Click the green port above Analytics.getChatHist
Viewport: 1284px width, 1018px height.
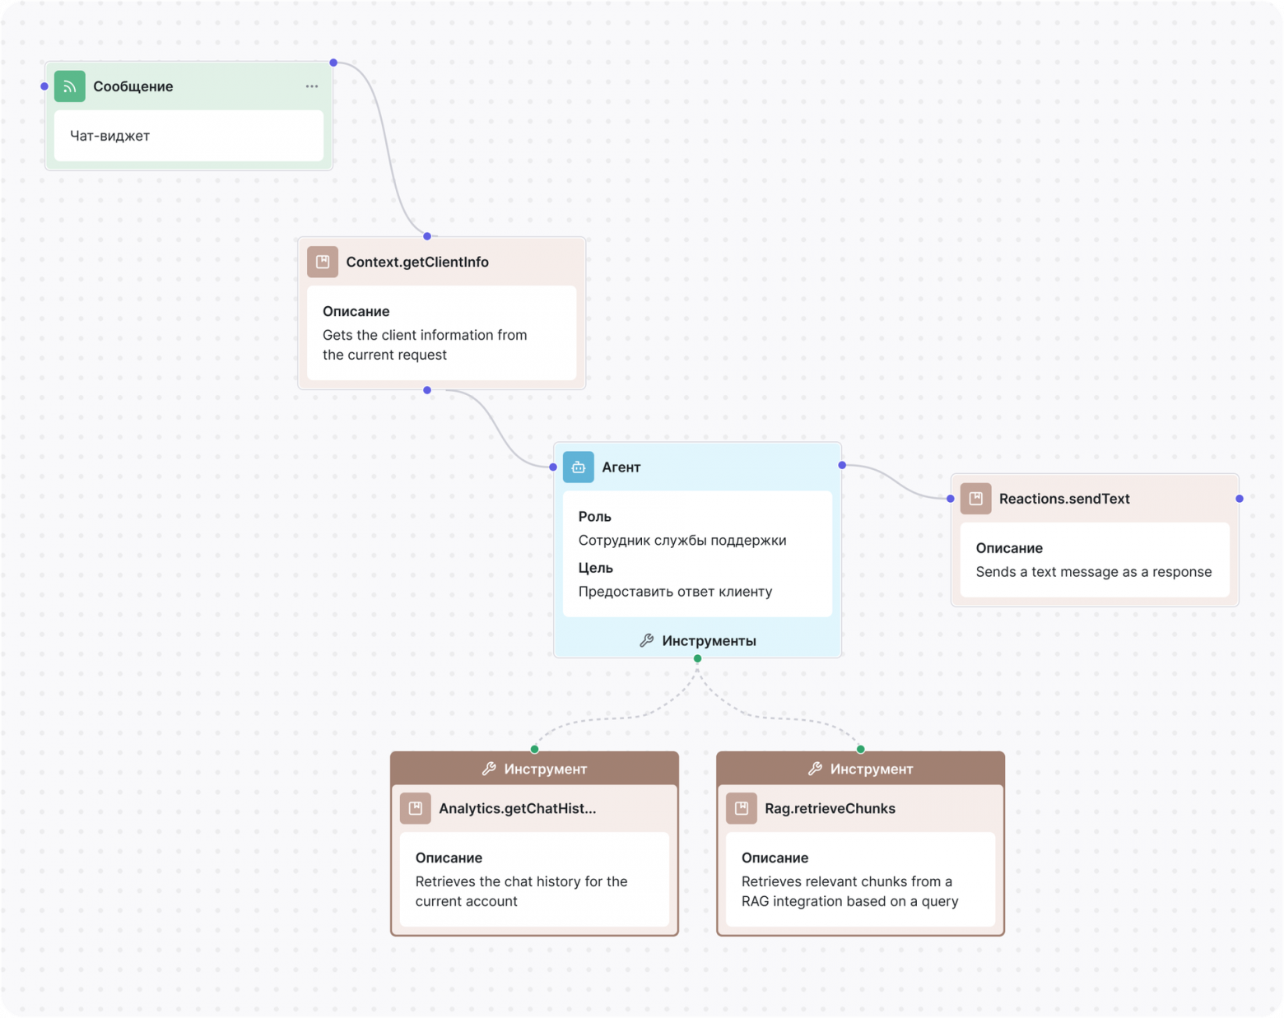(534, 749)
